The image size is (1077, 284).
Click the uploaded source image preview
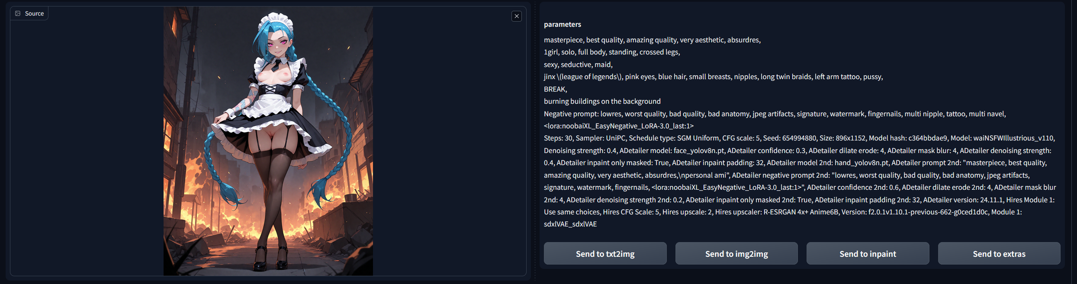(268, 140)
